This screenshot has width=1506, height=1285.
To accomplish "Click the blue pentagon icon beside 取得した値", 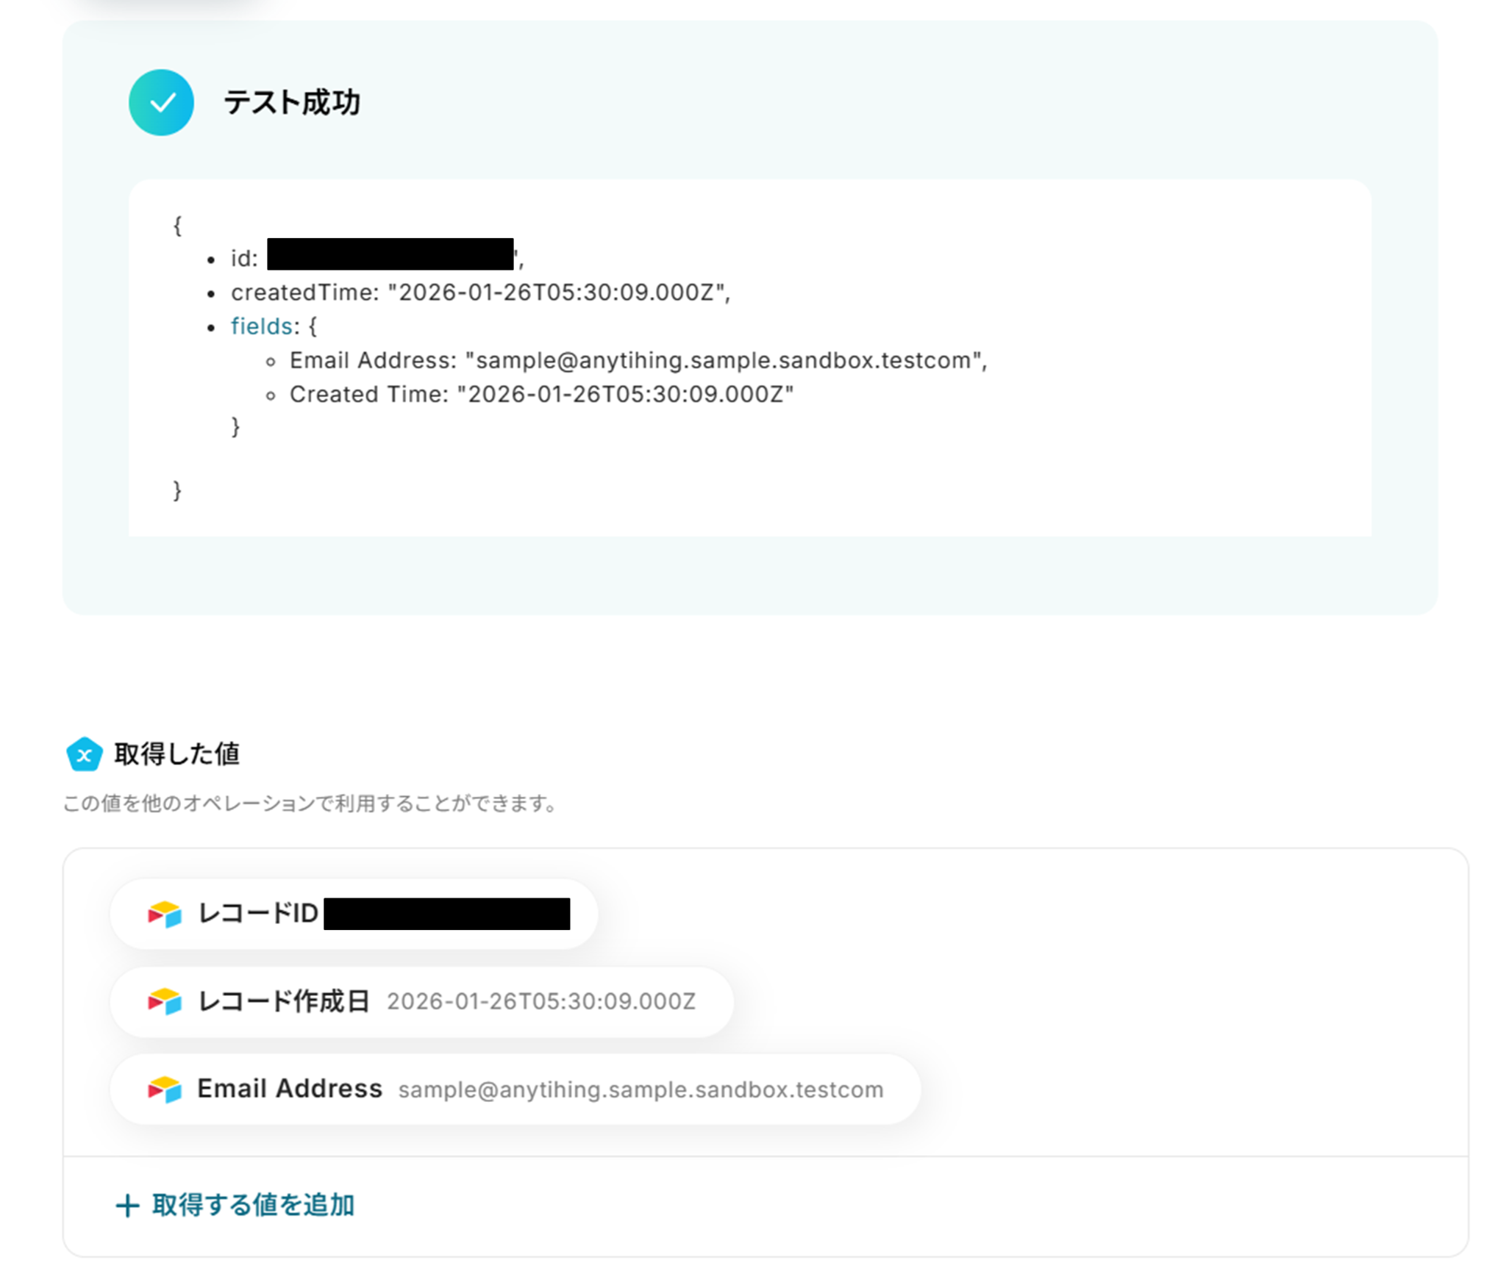I will pos(85,754).
